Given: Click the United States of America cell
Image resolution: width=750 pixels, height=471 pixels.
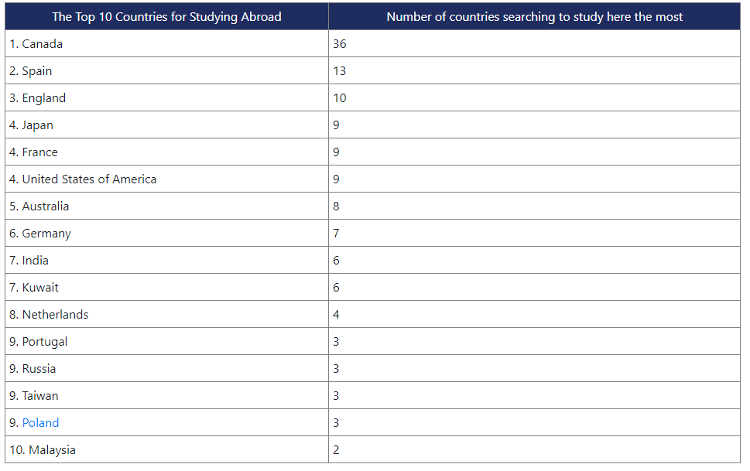Looking at the screenshot, I should [166, 179].
